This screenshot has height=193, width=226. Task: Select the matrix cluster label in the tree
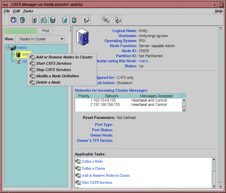22,48
